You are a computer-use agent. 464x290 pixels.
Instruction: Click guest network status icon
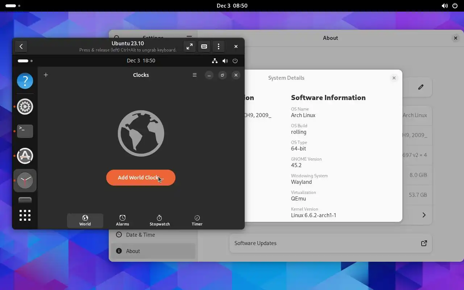click(x=215, y=61)
